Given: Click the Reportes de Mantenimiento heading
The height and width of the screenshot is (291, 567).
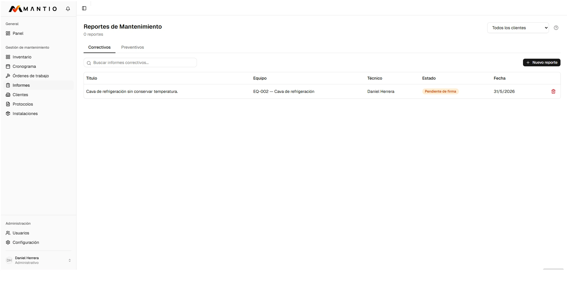Looking at the screenshot, I should [x=123, y=27].
